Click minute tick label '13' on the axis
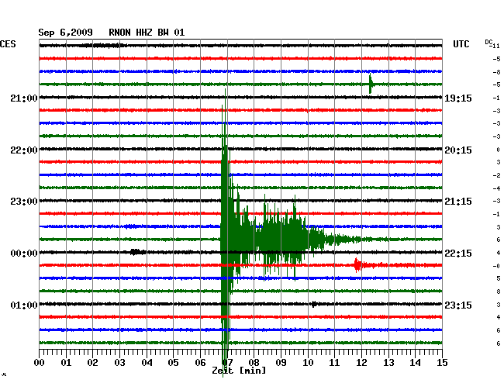This screenshot has width=504, height=383. [x=388, y=363]
